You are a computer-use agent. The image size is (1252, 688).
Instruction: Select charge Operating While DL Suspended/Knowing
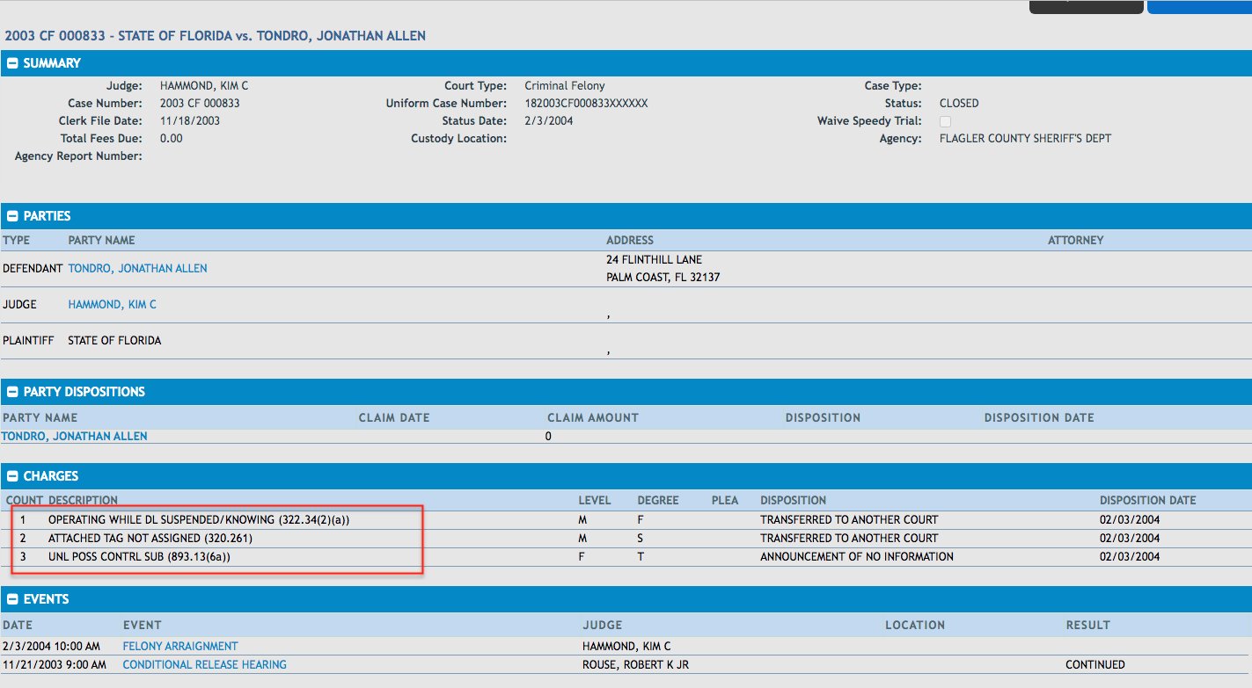pos(199,519)
